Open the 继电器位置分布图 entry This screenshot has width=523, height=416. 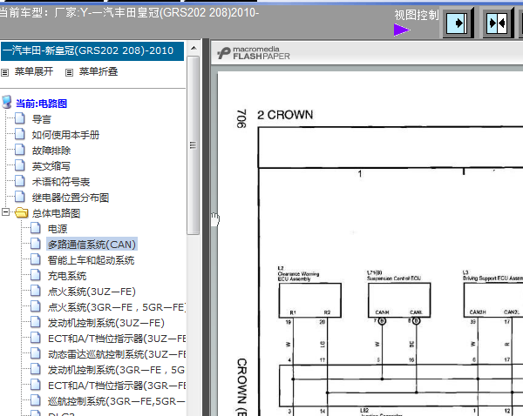[x=71, y=198]
